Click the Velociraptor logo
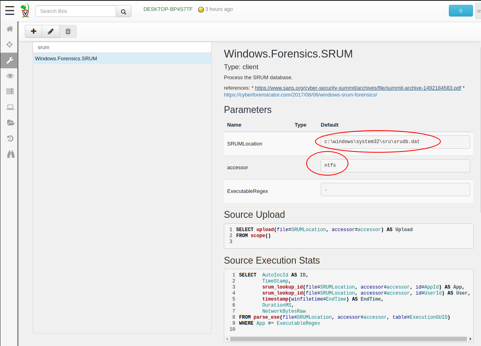 pyautogui.click(x=25, y=10)
